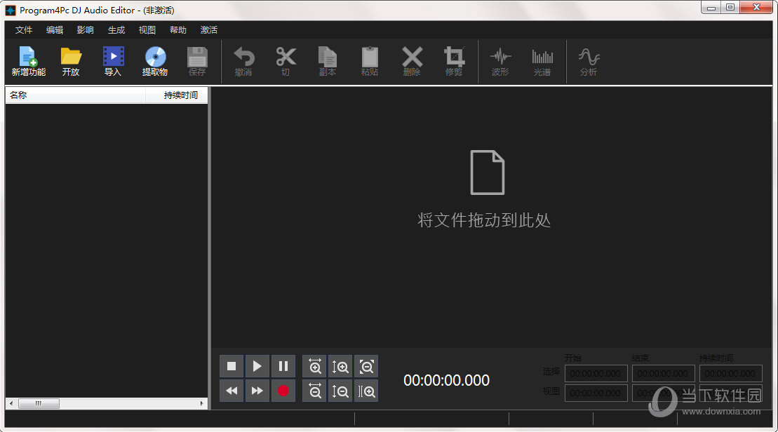Click the file list horizontal scrollbar thumb
The width and height of the screenshot is (778, 432).
39,403
